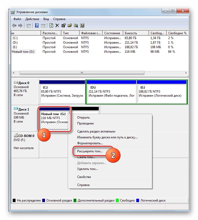Click the Forward arrow toolbar icon

click(x=20, y=25)
